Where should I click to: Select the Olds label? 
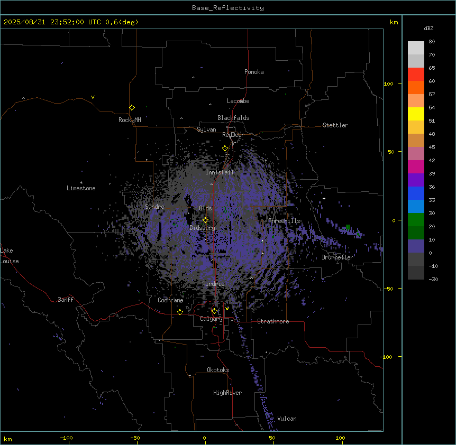(x=205, y=208)
